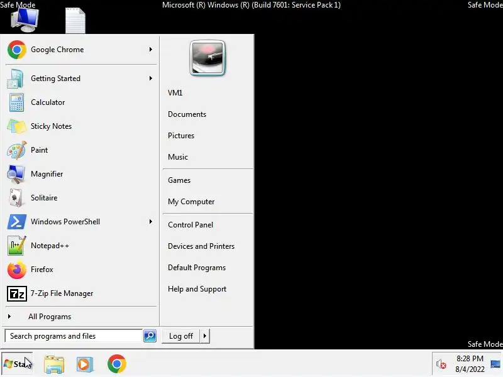This screenshot has height=377, width=503.
Task: Open Firefox icon in Start menu
Action: [x=16, y=270]
